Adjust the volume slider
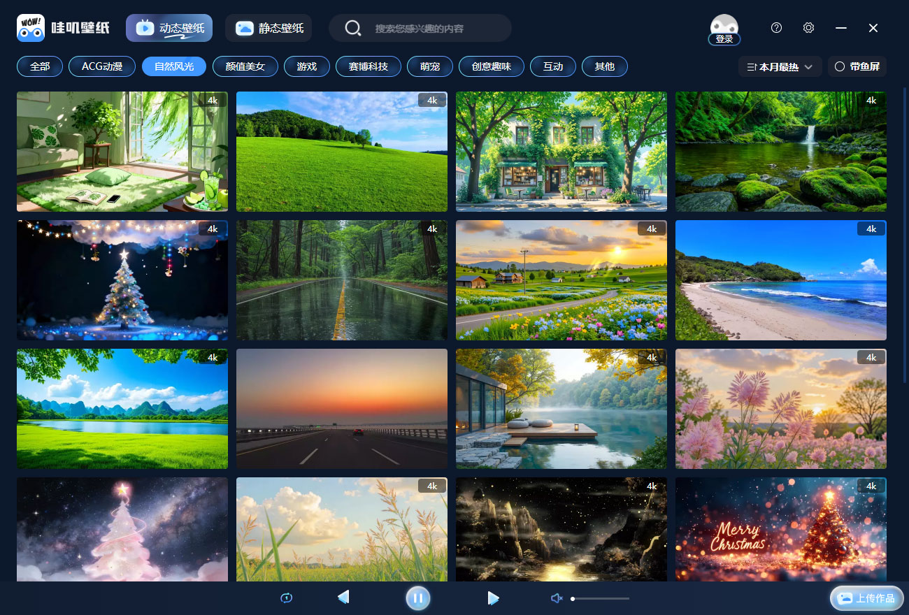The image size is (909, 615). (x=600, y=598)
